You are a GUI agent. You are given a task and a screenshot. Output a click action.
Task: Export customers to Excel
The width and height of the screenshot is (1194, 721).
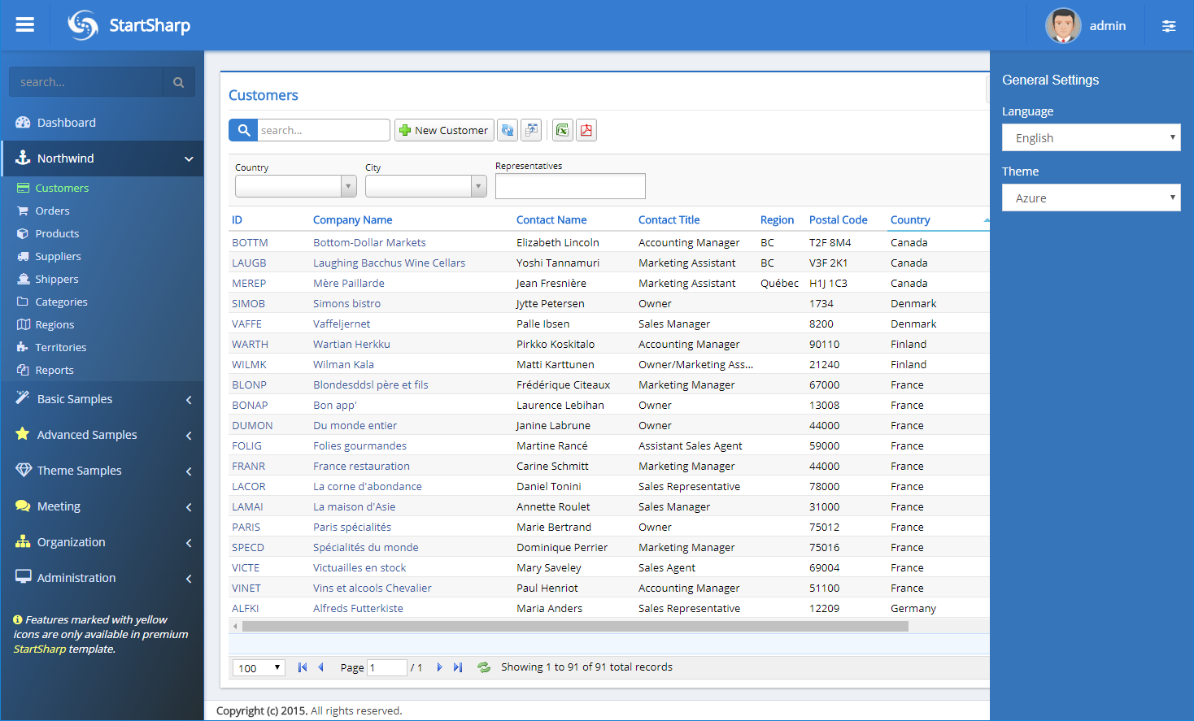click(x=562, y=130)
